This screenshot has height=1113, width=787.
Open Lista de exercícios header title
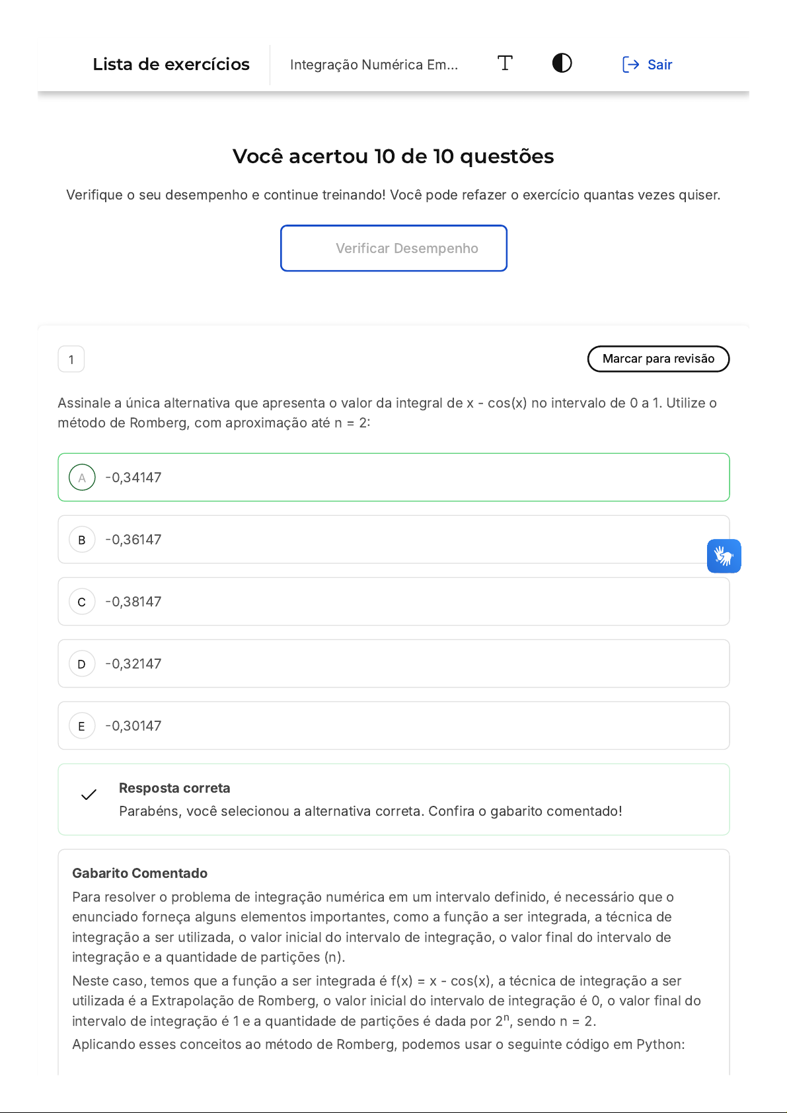pos(171,64)
